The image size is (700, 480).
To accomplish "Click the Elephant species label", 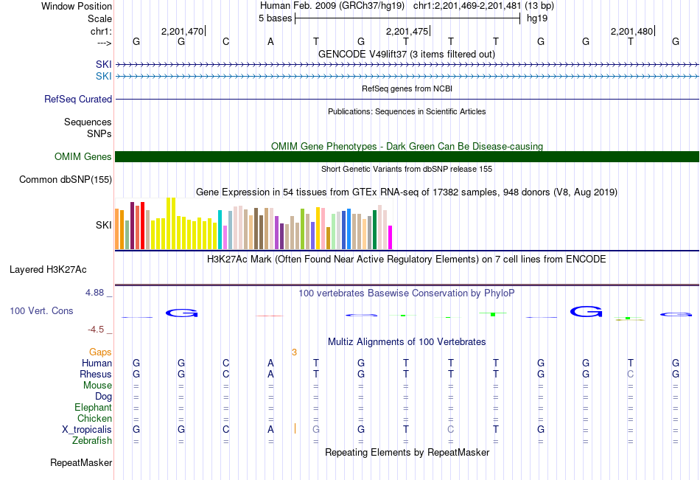I will [x=93, y=408].
